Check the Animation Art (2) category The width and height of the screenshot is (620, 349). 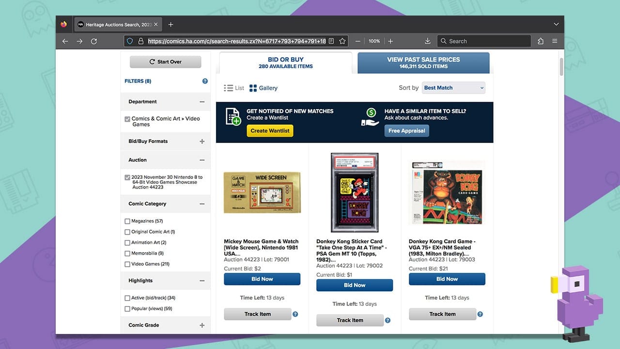127,242
